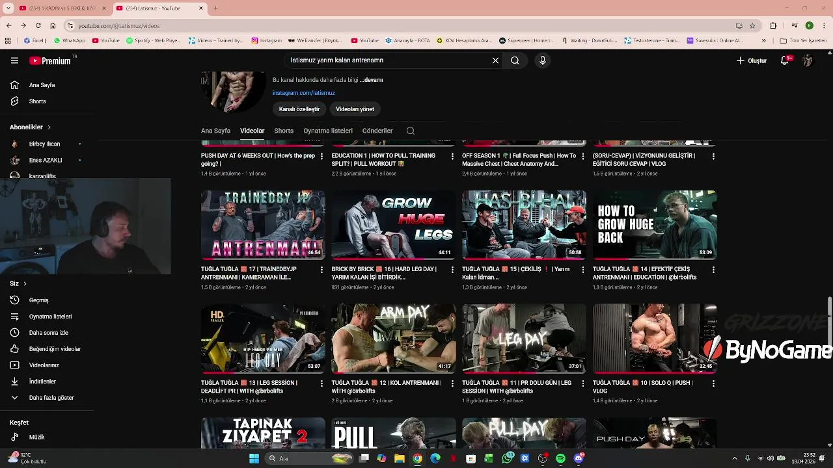Open Windows Start menu

(x=254, y=458)
